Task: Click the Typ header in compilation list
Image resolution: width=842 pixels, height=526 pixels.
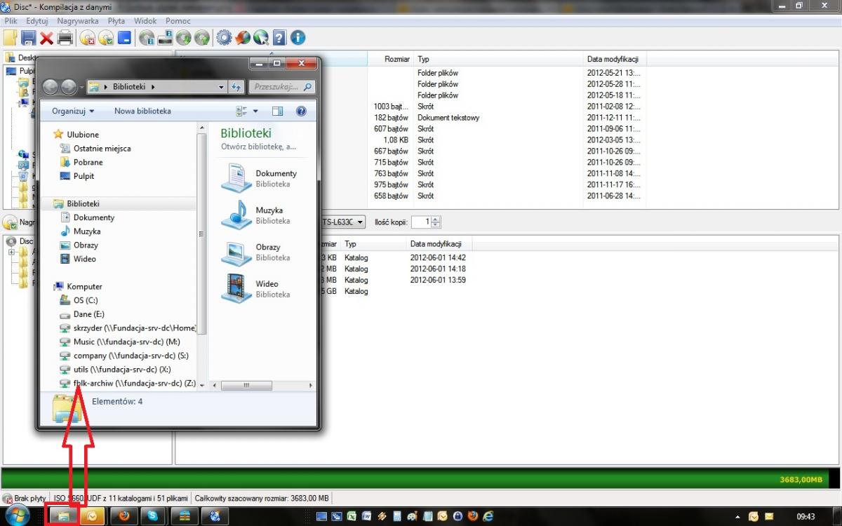Action: click(373, 244)
